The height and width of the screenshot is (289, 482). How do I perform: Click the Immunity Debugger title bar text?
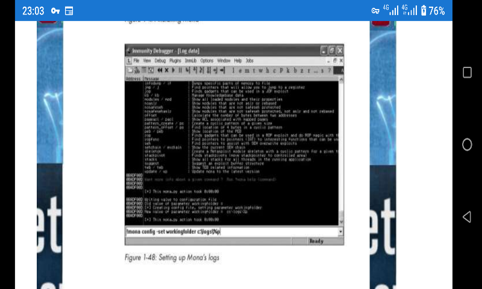coord(165,51)
